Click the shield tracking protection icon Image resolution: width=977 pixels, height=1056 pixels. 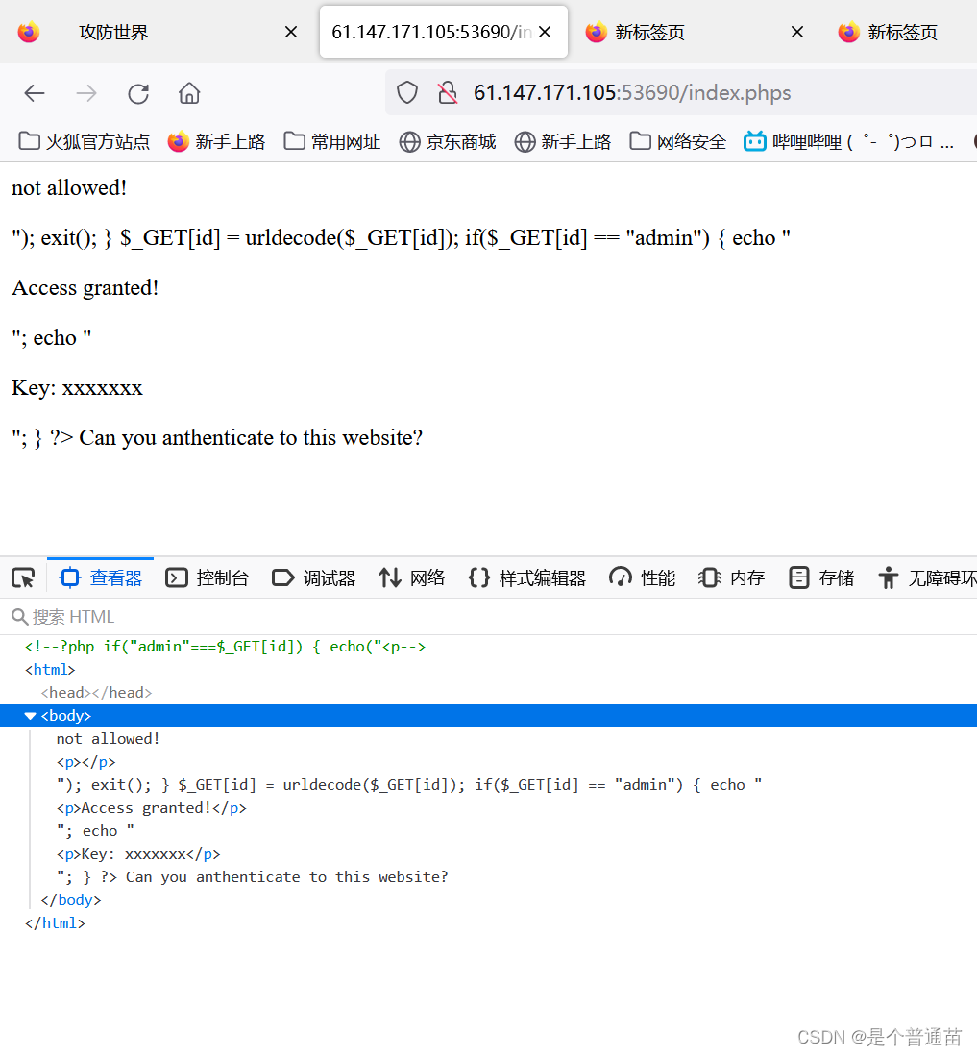click(x=406, y=91)
